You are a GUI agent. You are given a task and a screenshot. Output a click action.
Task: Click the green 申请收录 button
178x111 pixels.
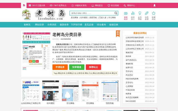(x=60, y=67)
